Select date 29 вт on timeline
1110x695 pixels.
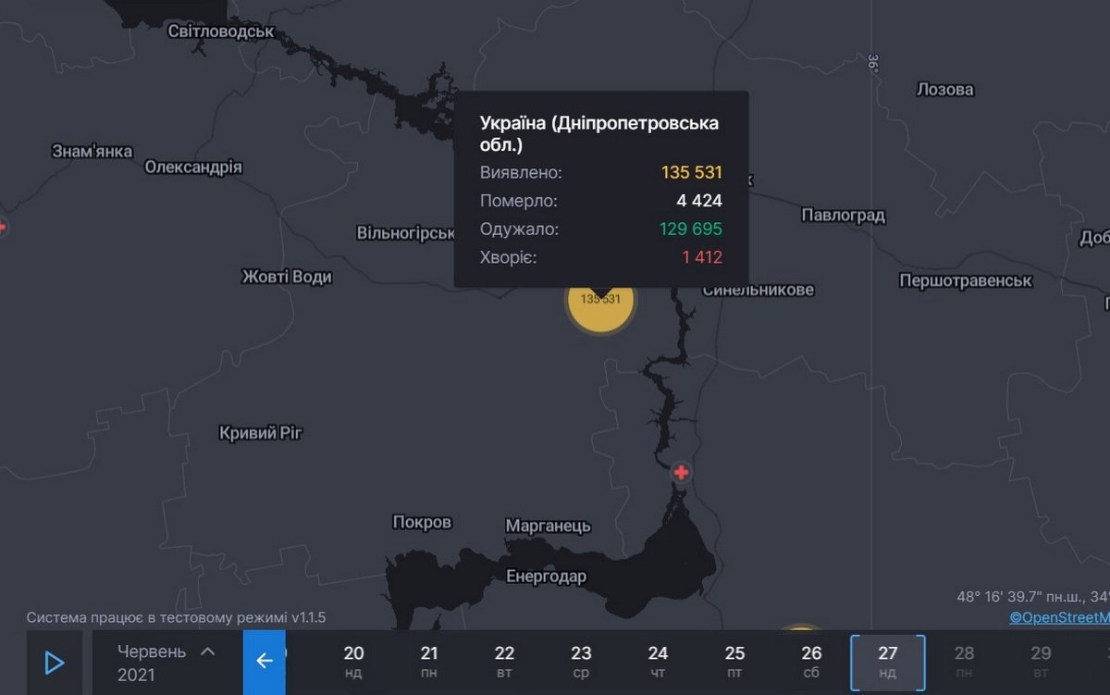pos(1041,663)
